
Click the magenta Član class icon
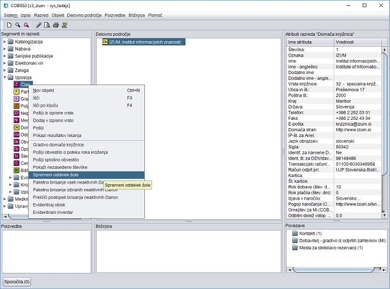click(17, 85)
